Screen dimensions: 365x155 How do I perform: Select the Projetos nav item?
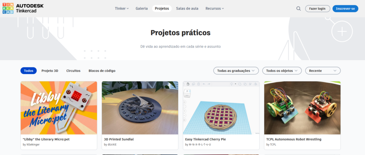point(162,9)
